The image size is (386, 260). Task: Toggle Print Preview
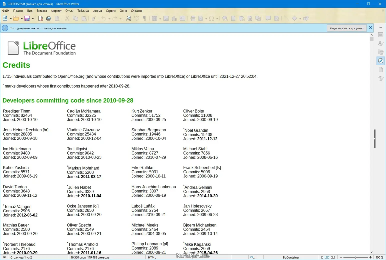point(57,18)
